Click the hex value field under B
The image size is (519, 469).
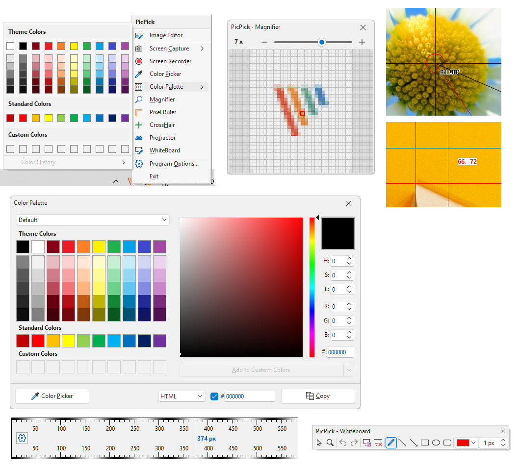340,352
